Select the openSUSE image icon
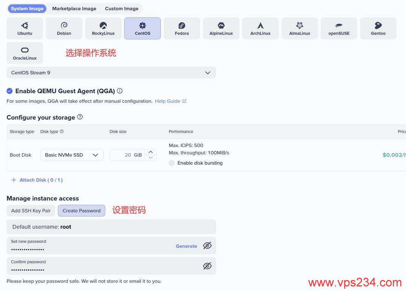This screenshot has width=406, height=291. tap(339, 28)
